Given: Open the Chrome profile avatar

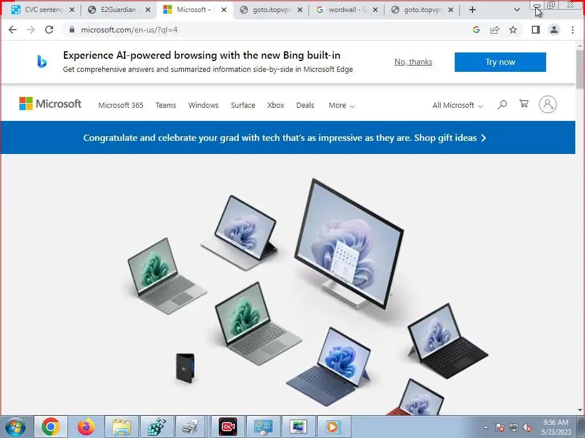Looking at the screenshot, I should point(554,30).
